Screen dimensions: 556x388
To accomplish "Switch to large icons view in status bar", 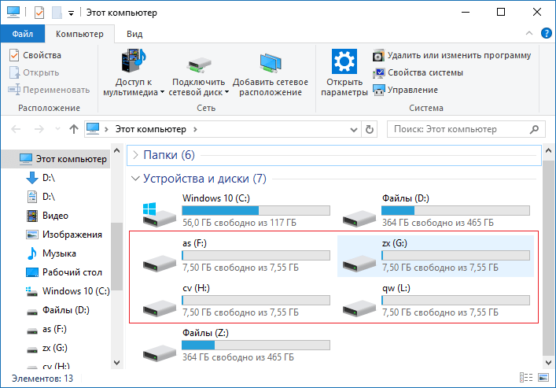I will coord(543,377).
